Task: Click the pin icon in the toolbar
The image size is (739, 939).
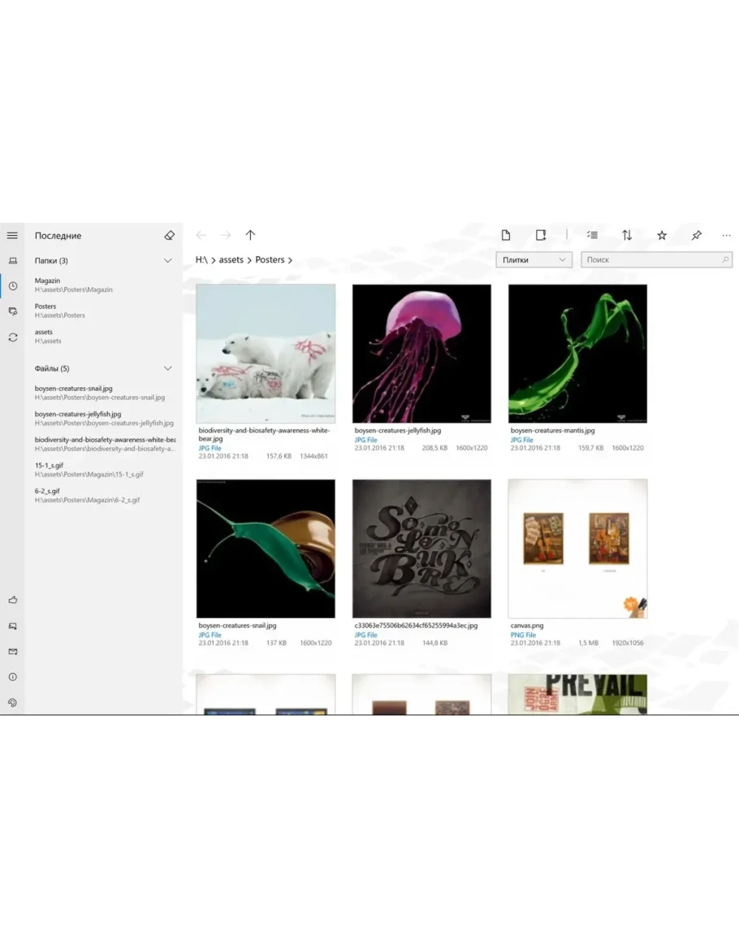Action: 696,236
